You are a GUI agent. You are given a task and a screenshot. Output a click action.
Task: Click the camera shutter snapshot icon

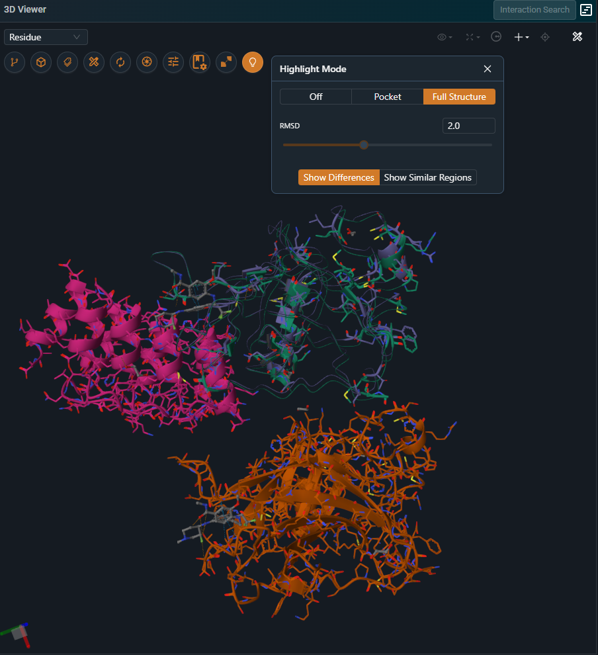[147, 62]
